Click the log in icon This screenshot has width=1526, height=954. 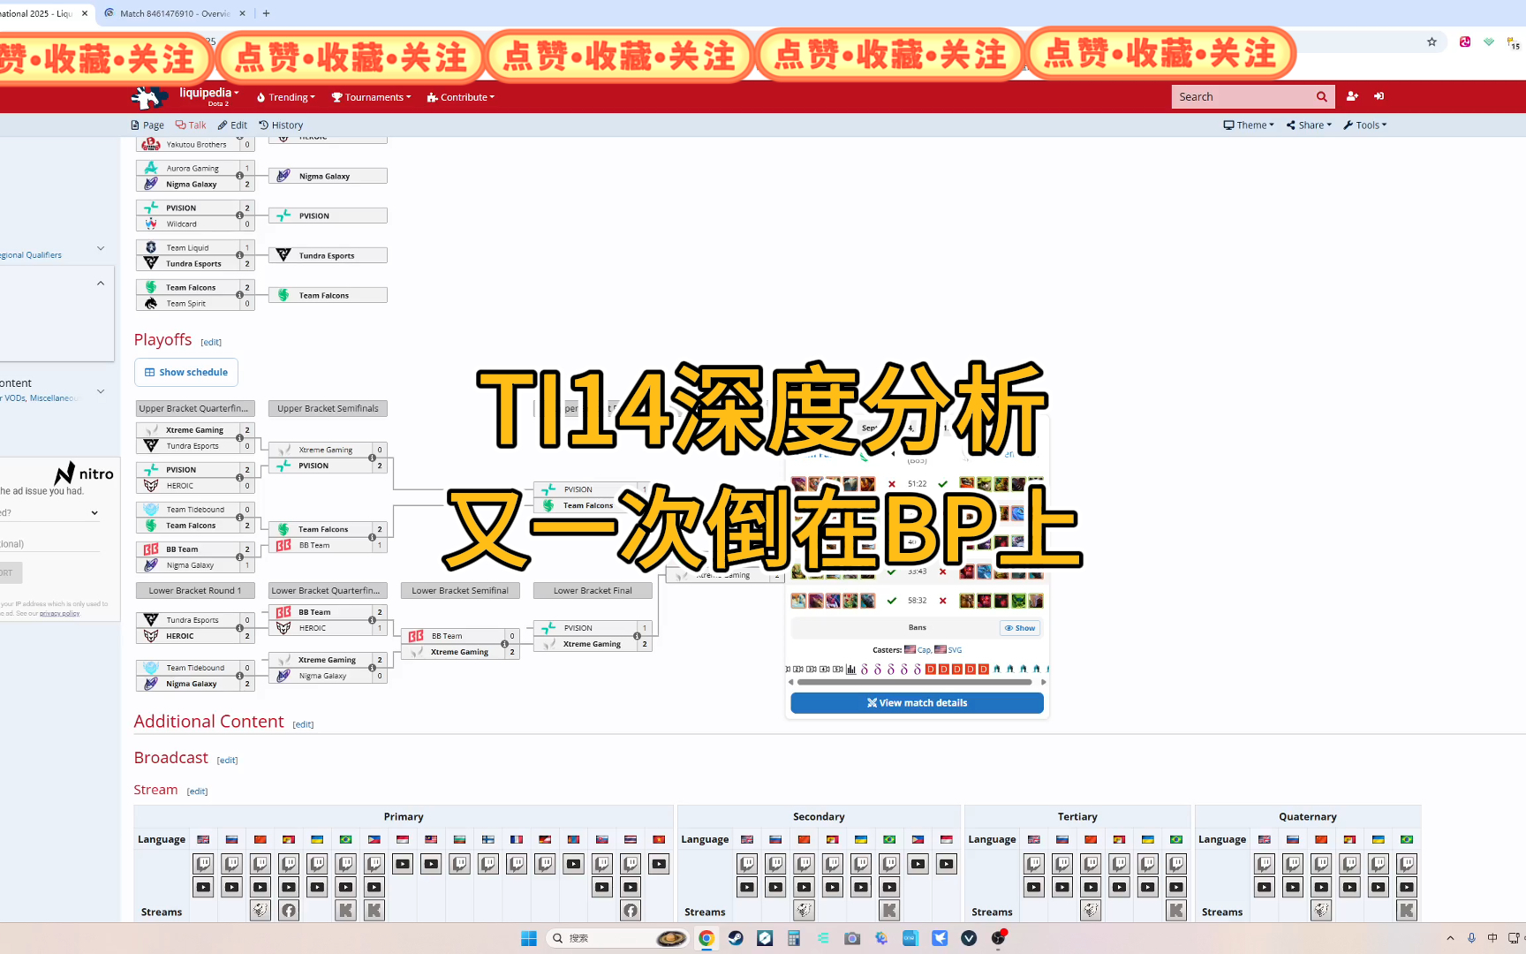point(1379,96)
